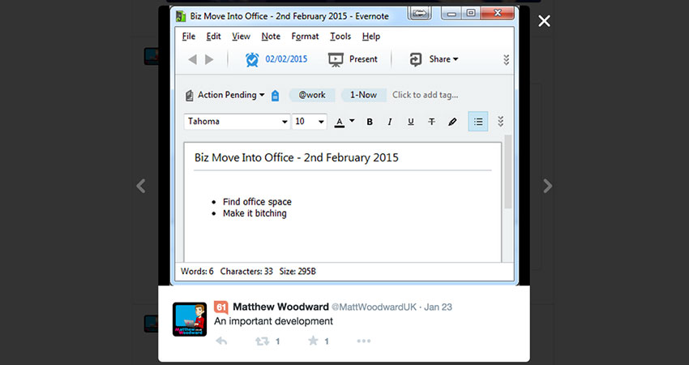Click the blue tag icon

click(x=275, y=96)
